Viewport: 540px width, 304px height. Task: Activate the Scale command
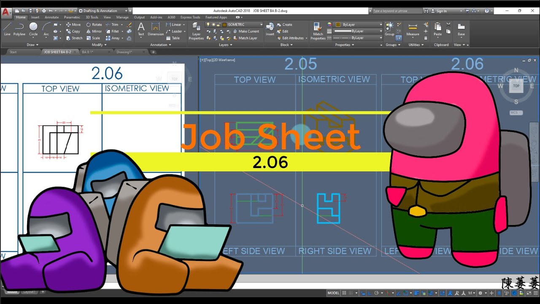pyautogui.click(x=93, y=38)
